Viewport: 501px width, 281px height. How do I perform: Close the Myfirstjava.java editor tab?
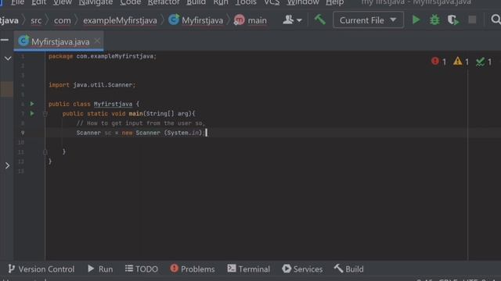tap(97, 41)
